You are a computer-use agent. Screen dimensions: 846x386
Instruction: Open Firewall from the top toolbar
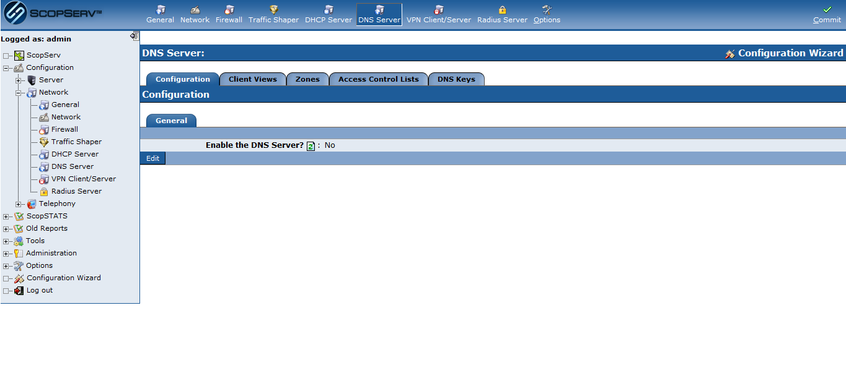[x=229, y=14]
